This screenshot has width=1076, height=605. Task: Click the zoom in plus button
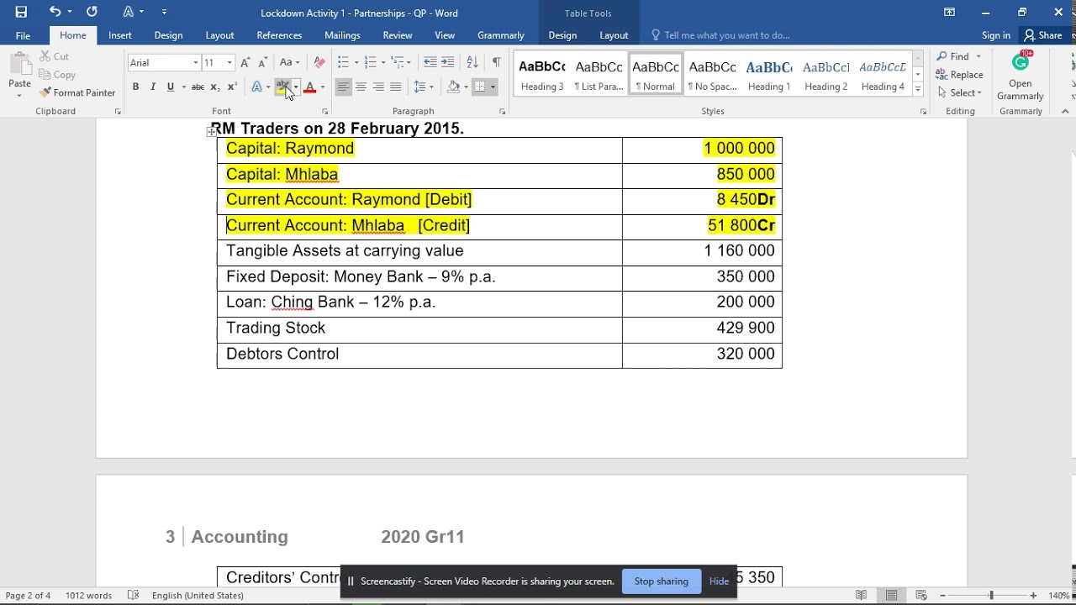1033,596
